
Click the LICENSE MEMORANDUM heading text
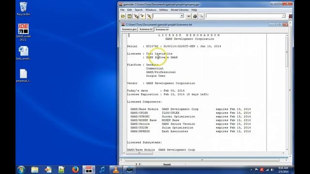189,35
